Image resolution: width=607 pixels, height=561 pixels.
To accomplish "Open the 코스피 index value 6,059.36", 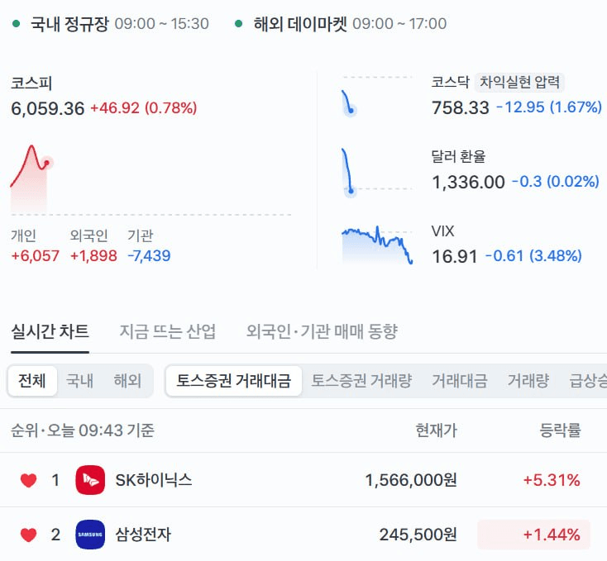I will 48,108.
